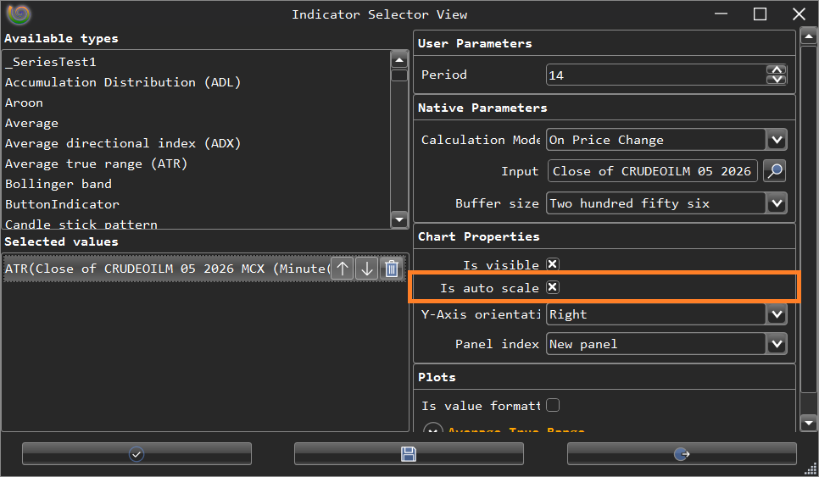819x477 pixels.
Task: Open the Calculation Mode dropdown
Action: pyautogui.click(x=776, y=140)
